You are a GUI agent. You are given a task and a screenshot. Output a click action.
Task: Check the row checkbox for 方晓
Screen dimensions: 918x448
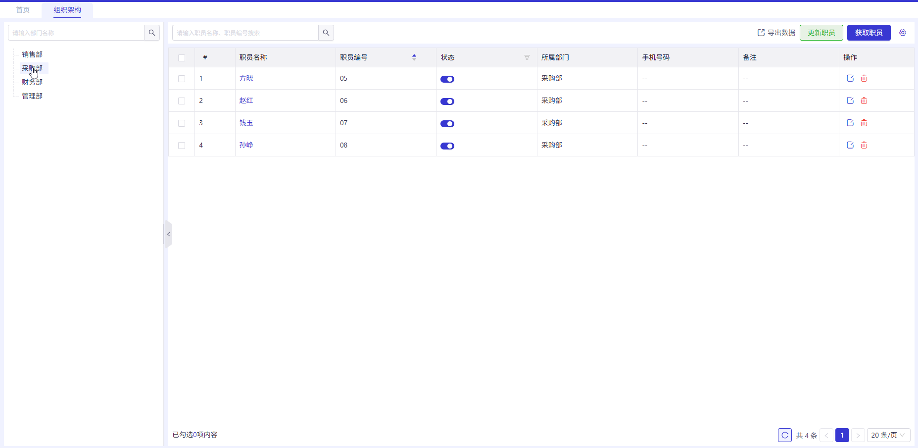182,79
